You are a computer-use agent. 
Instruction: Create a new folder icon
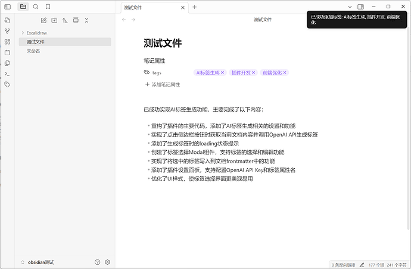(54, 20)
